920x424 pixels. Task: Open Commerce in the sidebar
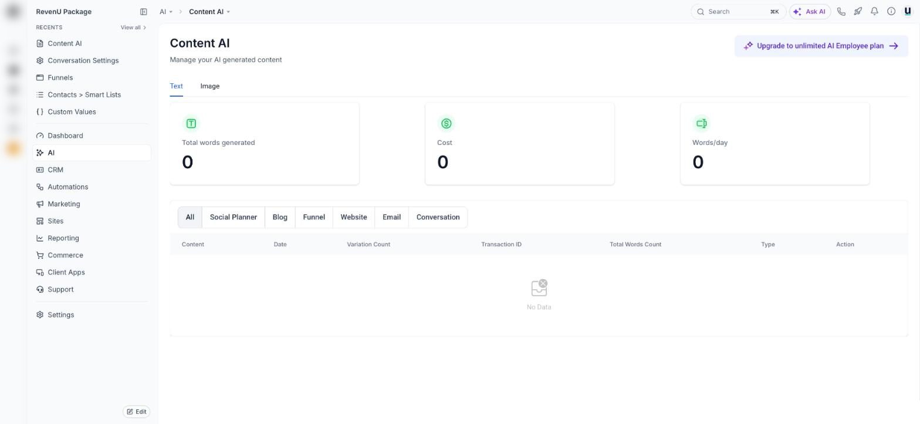[x=92, y=255]
